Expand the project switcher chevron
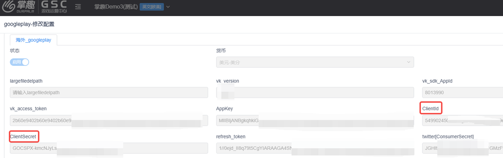This screenshot has height=158, width=503. coord(168,7)
